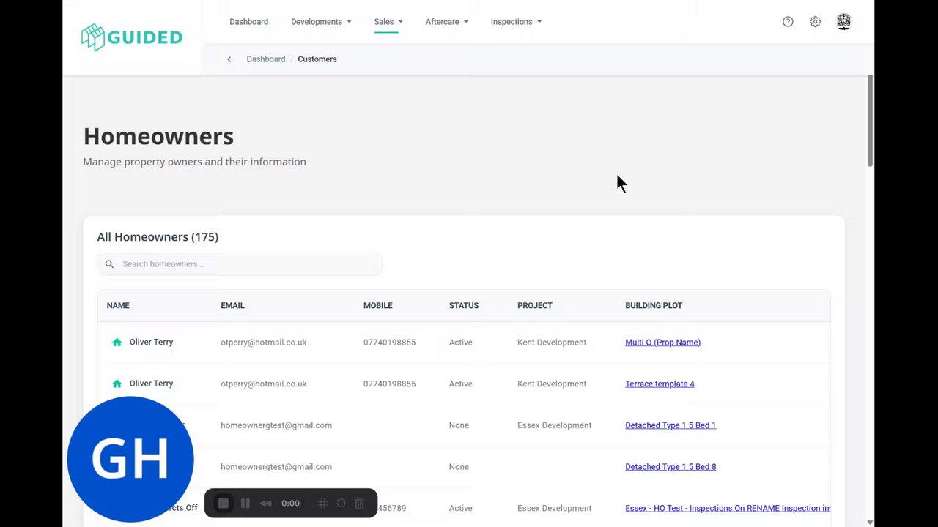
Task: Sort by the PROJECT column header
Action: tap(535, 306)
